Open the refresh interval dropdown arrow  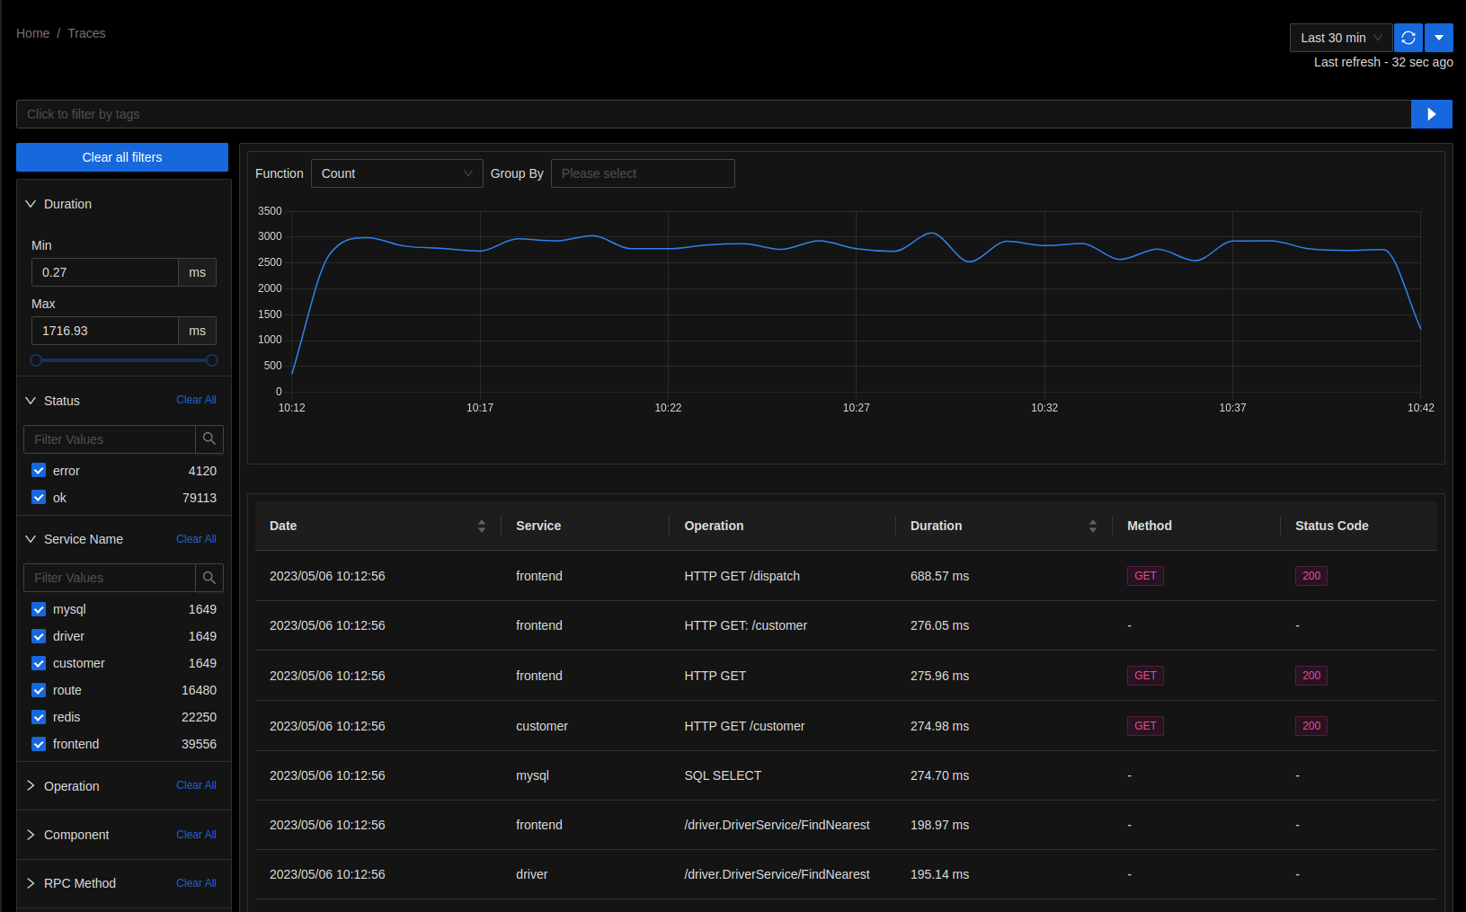tap(1439, 38)
